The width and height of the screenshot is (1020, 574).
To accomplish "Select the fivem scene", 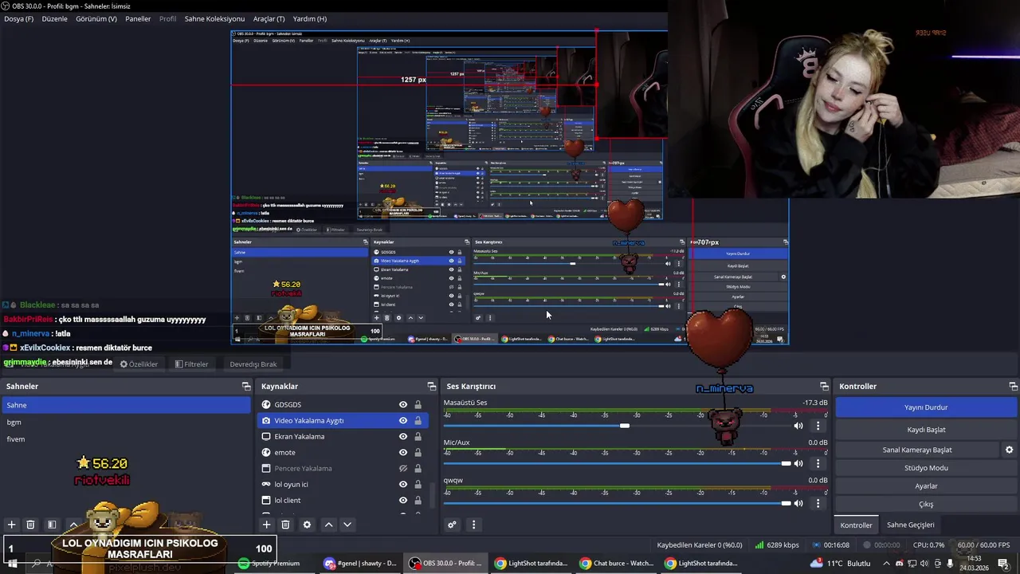I will click(x=126, y=439).
